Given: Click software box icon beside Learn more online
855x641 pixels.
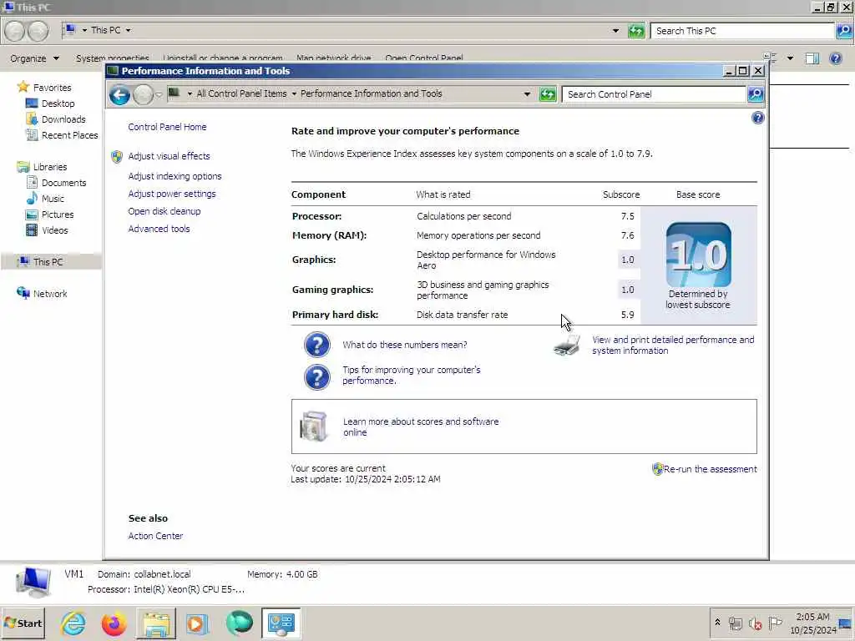Looking at the screenshot, I should [314, 426].
